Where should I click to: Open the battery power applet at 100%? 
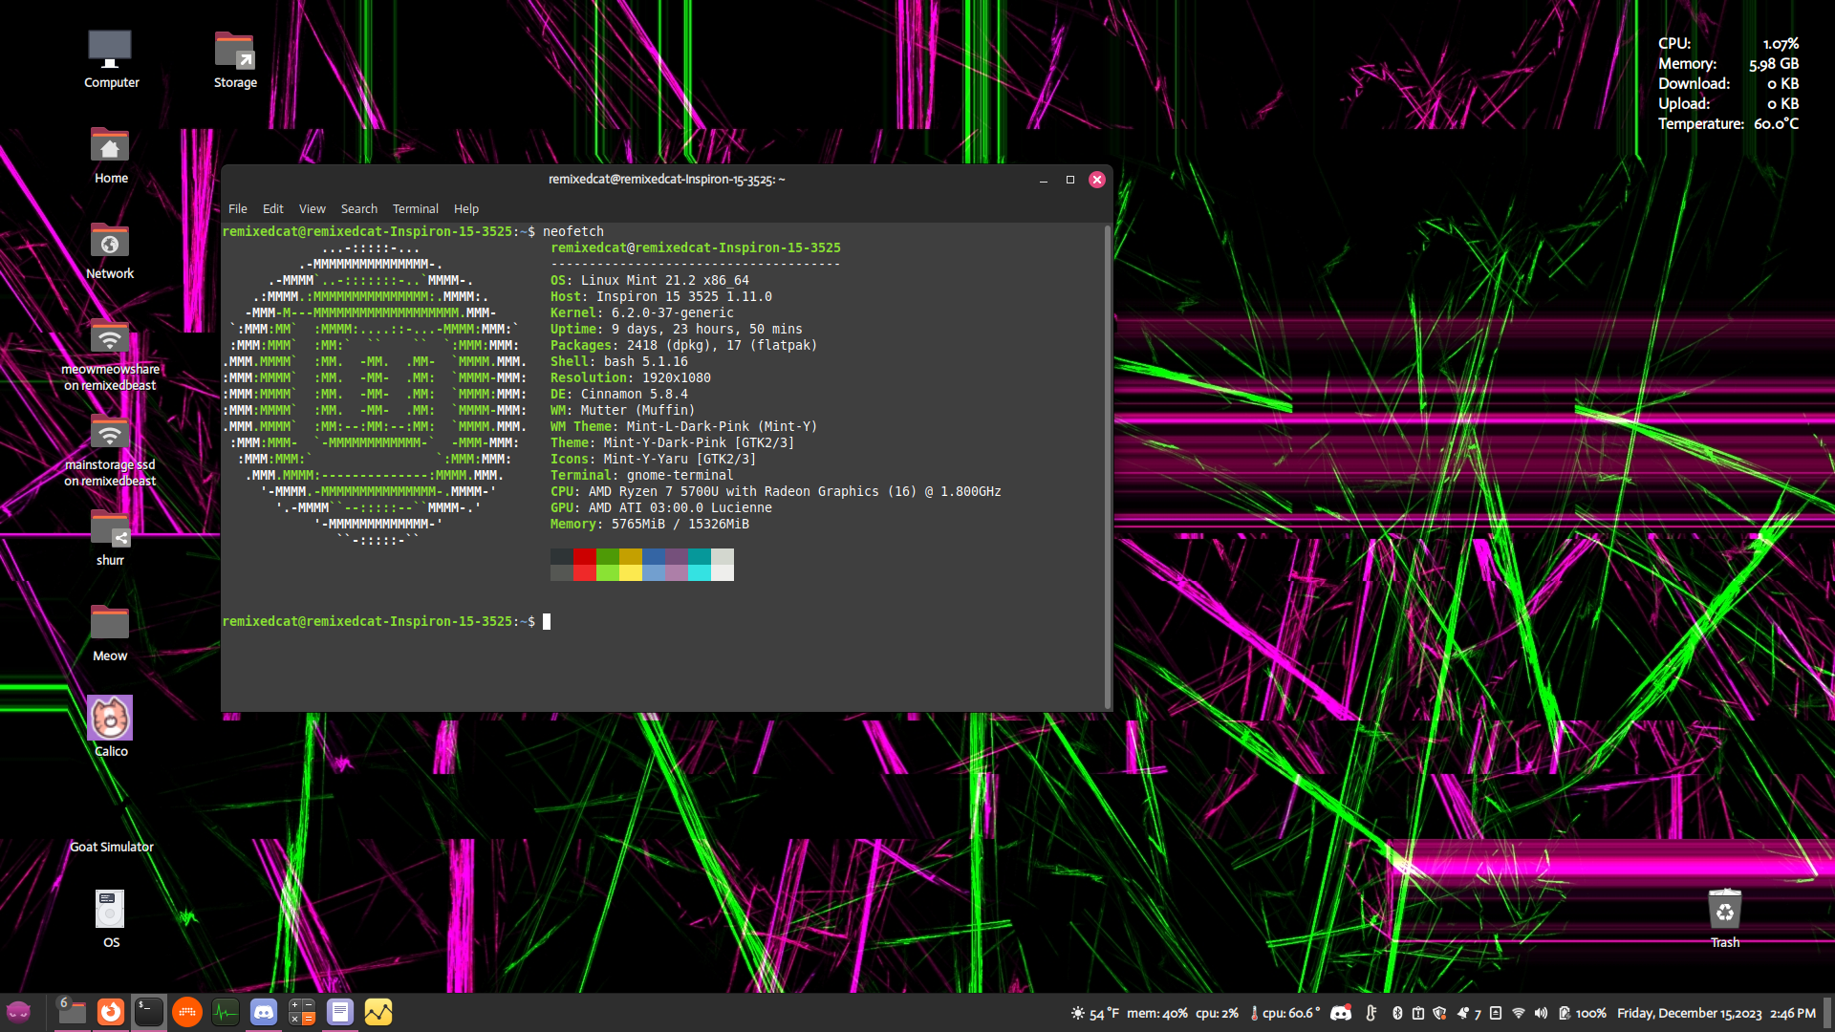(x=1583, y=1013)
